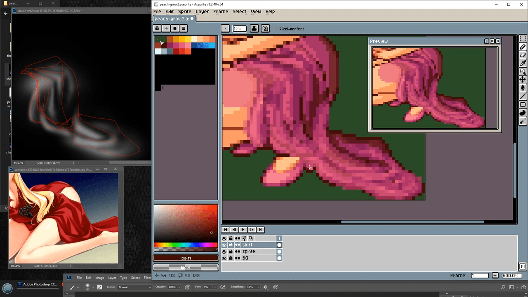Open the Sprite menu
This screenshot has width=528, height=297.
(x=184, y=12)
